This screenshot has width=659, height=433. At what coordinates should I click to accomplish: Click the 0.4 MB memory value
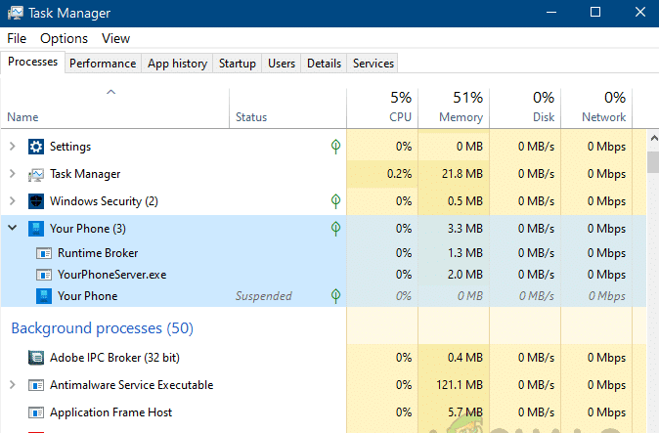tap(465, 358)
